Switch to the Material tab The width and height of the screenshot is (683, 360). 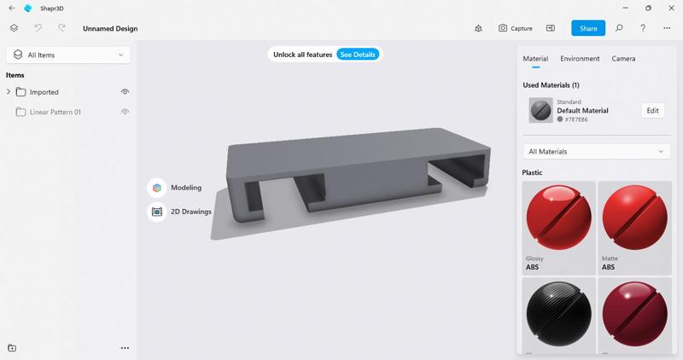coord(535,58)
